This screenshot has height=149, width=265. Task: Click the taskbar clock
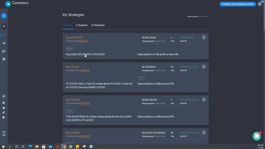point(260,147)
